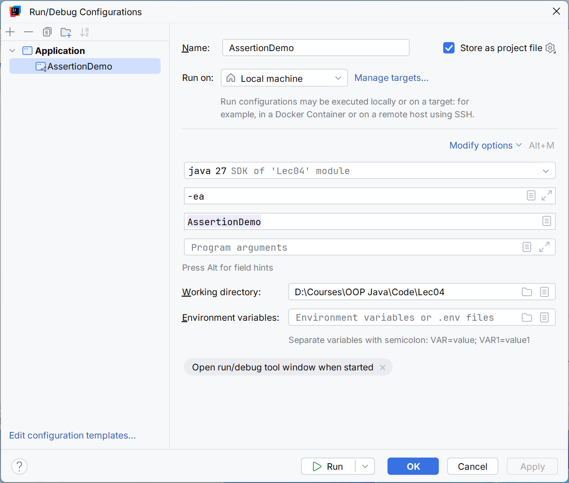The height and width of the screenshot is (483, 569).
Task: Click the Alt+M shortcut hint text
Action: (x=542, y=145)
